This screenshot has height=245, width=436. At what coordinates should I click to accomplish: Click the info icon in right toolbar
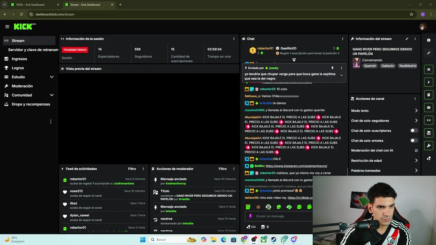click(x=429, y=40)
